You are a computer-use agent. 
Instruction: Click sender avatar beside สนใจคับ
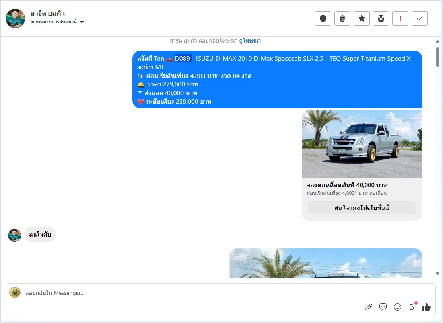(14, 235)
